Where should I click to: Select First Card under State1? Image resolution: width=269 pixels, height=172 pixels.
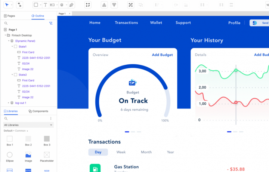pyautogui.click(x=28, y=52)
